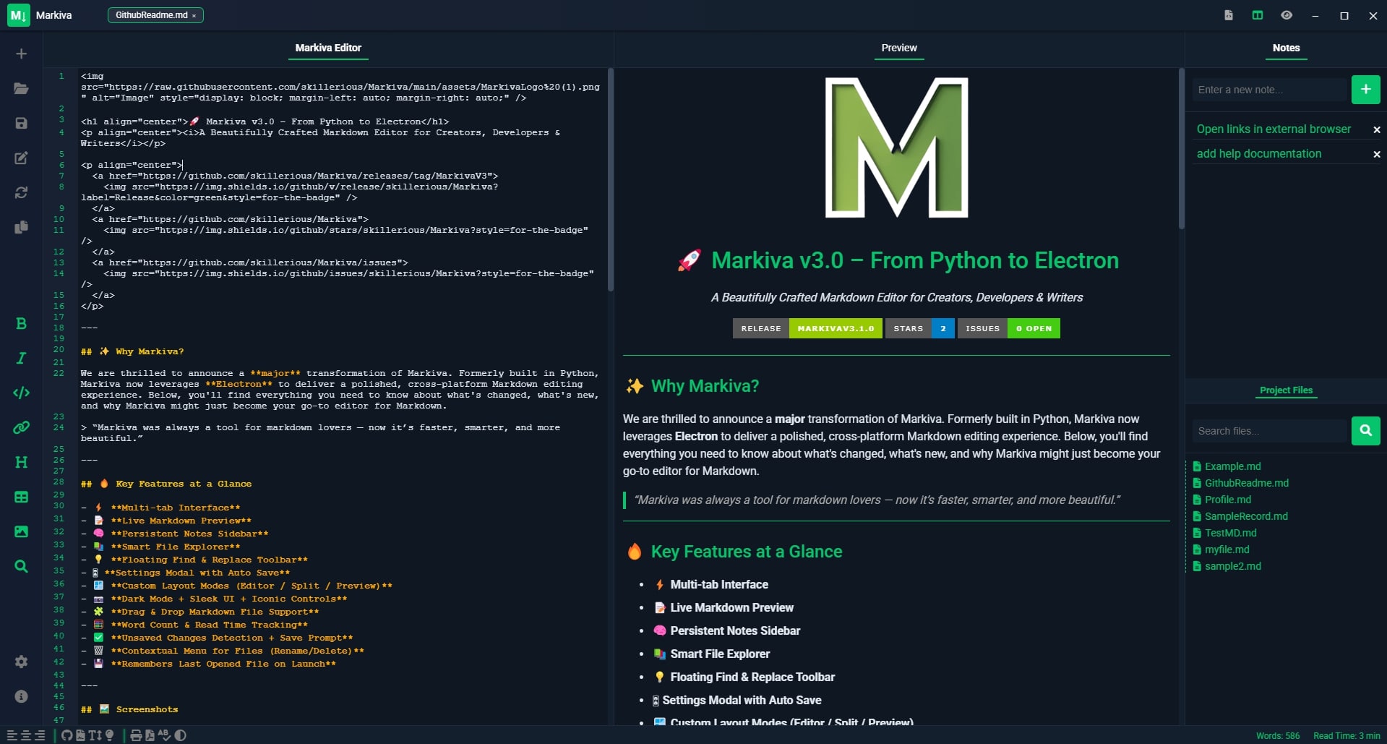The width and height of the screenshot is (1387, 744).
Task: Open sample2.md from Project Files
Action: click(x=1227, y=566)
